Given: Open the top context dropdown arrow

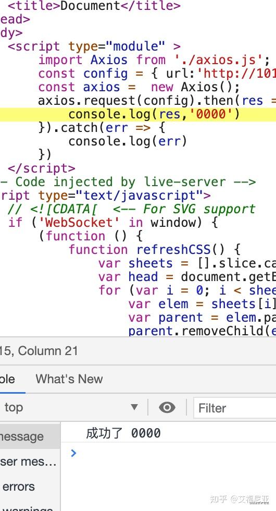Looking at the screenshot, I should (x=134, y=407).
